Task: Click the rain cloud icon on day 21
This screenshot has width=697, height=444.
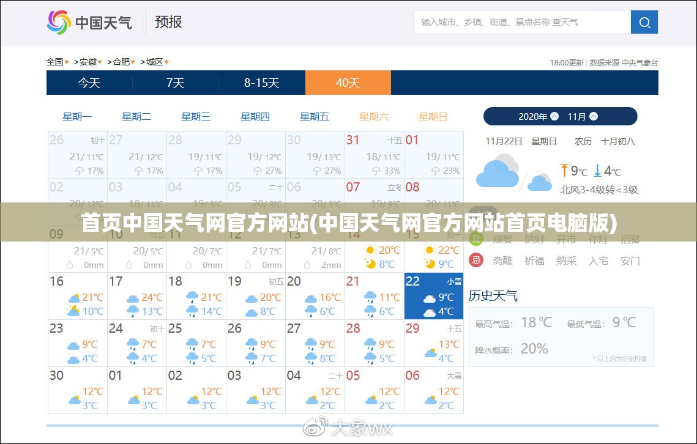Action: click(370, 297)
